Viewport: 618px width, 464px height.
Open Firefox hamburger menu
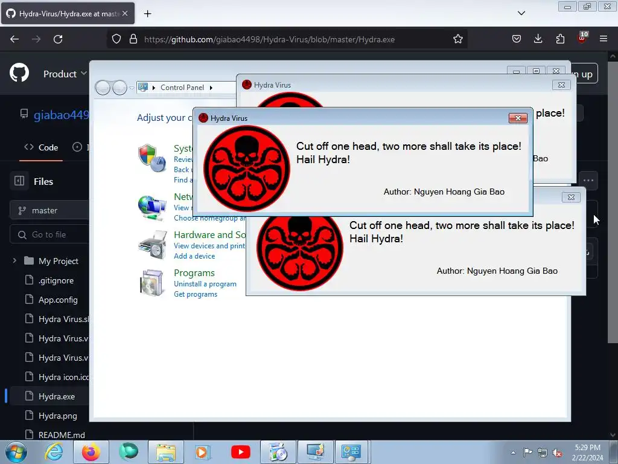(x=604, y=39)
